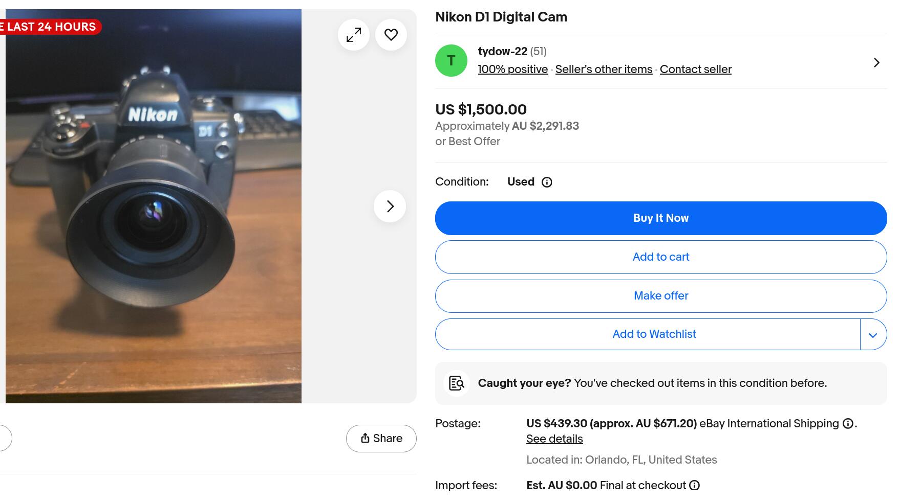Viewport: 900px width, 504px height.
Task: Click the Add to cart button
Action: pyautogui.click(x=660, y=257)
